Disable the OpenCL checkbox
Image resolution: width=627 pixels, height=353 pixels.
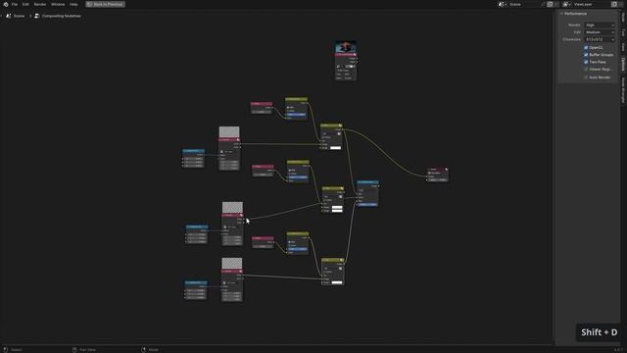586,48
